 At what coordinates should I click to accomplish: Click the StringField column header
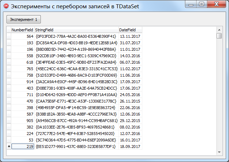pyautogui.click(x=76, y=30)
